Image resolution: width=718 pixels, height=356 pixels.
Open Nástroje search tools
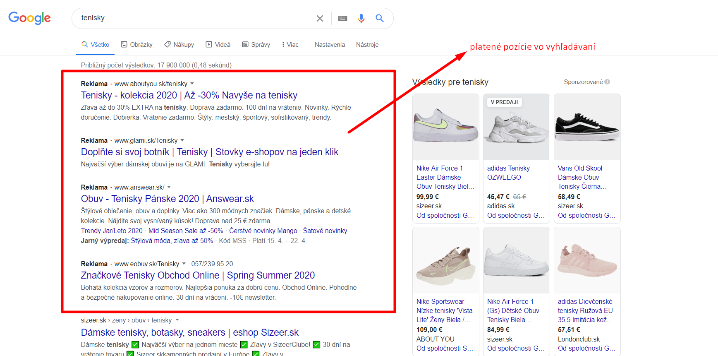(x=367, y=45)
